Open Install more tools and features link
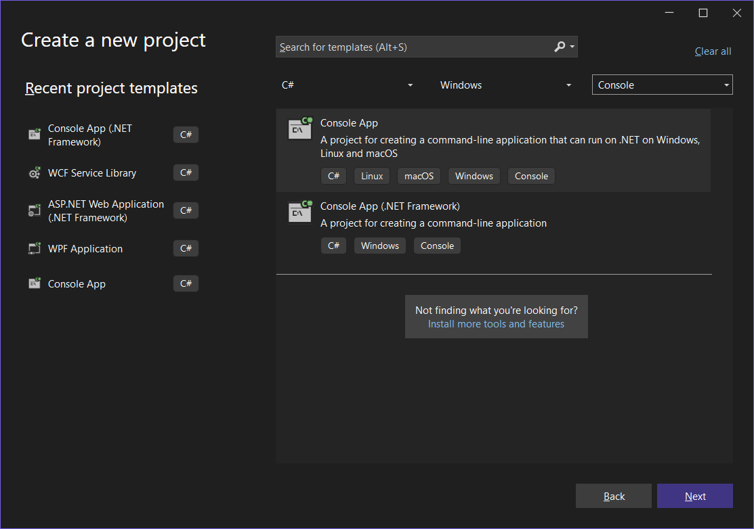 tap(496, 324)
